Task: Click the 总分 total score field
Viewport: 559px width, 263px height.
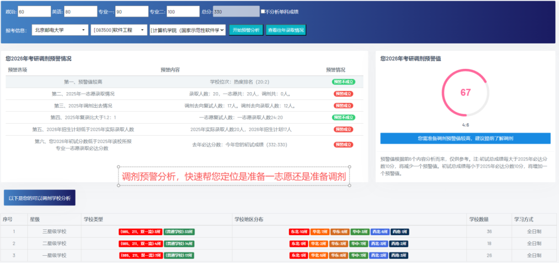Action: 236,11
